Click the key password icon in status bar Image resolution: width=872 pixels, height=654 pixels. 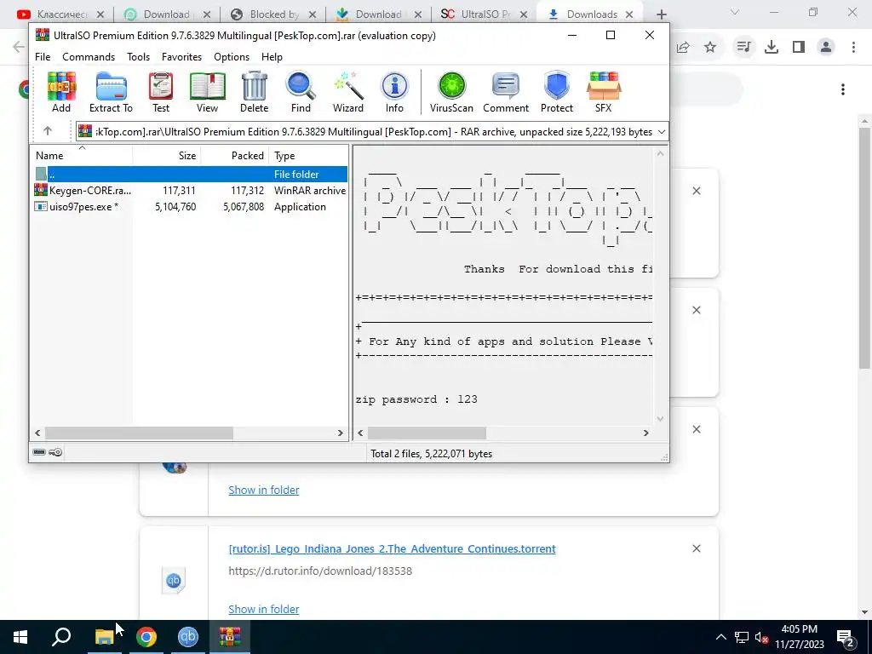(55, 452)
